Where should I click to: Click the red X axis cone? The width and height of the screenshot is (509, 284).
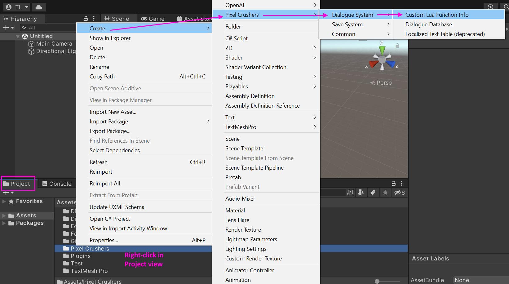(374, 64)
